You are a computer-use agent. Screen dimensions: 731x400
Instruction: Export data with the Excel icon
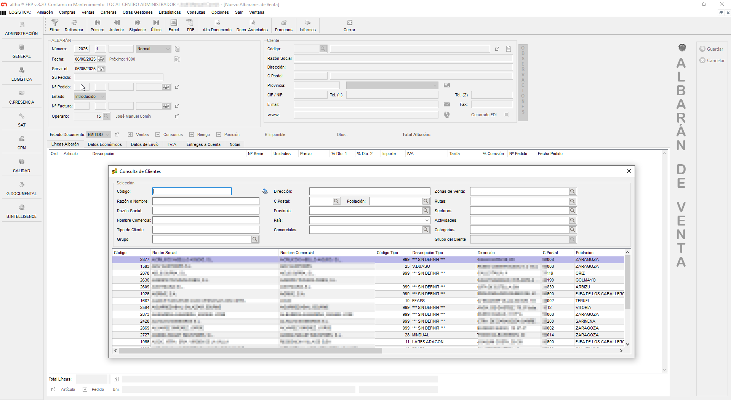point(174,23)
